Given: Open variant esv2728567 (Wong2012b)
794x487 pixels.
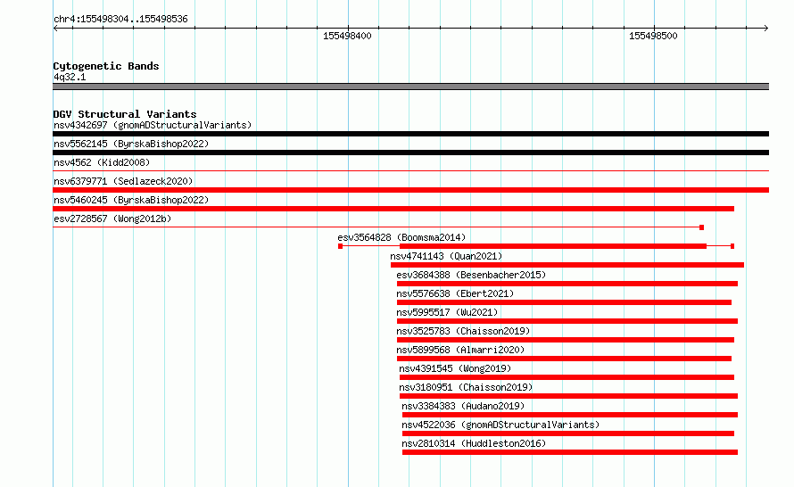Looking at the screenshot, I should 112,219.
